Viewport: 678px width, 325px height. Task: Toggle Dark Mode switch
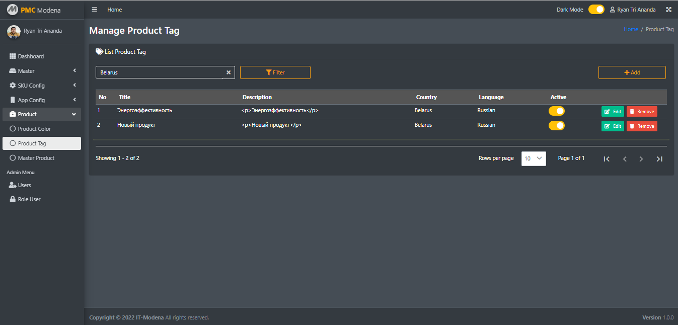(x=596, y=10)
